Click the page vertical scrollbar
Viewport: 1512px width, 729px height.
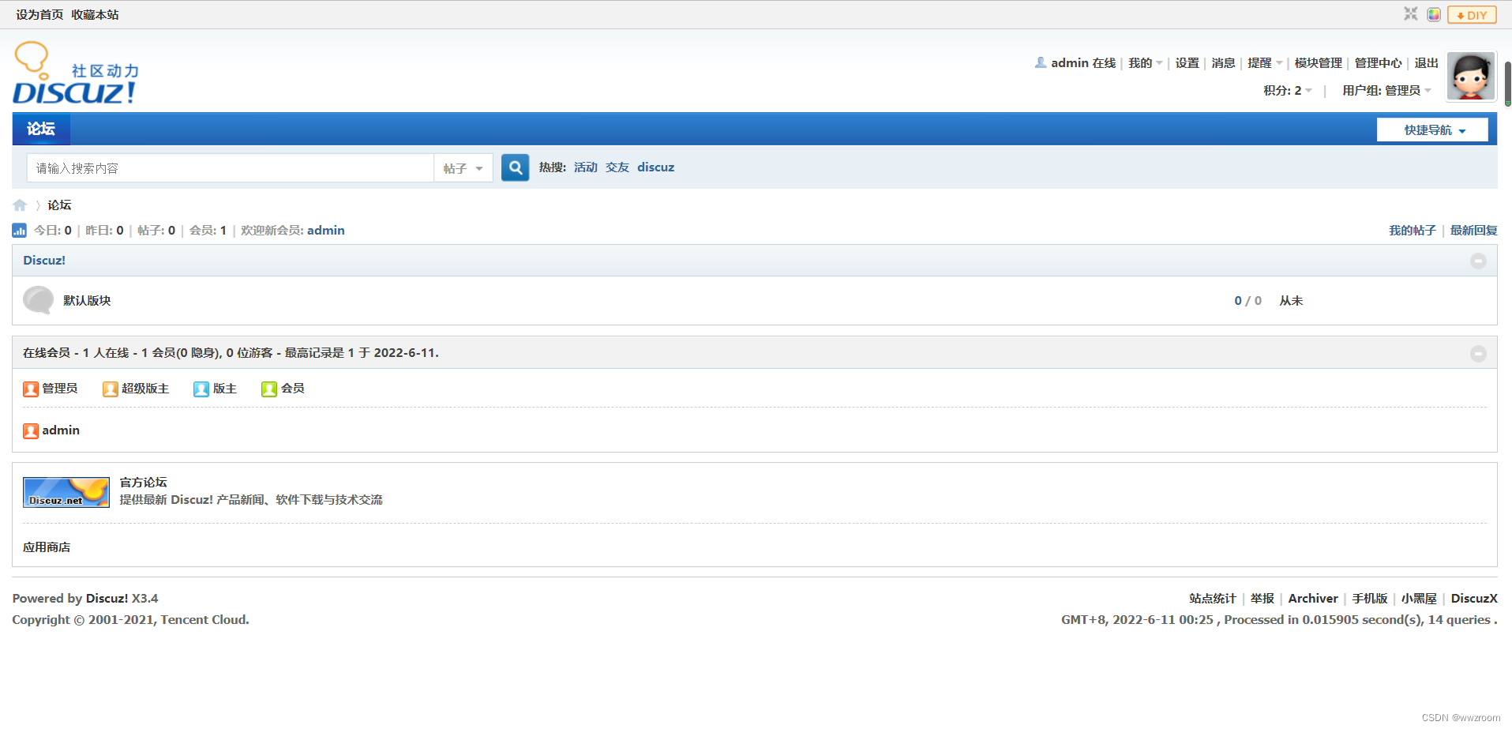tap(1507, 83)
